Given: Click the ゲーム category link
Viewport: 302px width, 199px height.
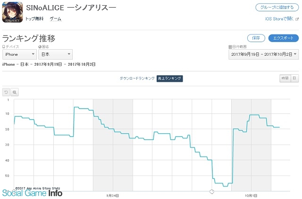Looking at the screenshot, I should click(x=56, y=19).
